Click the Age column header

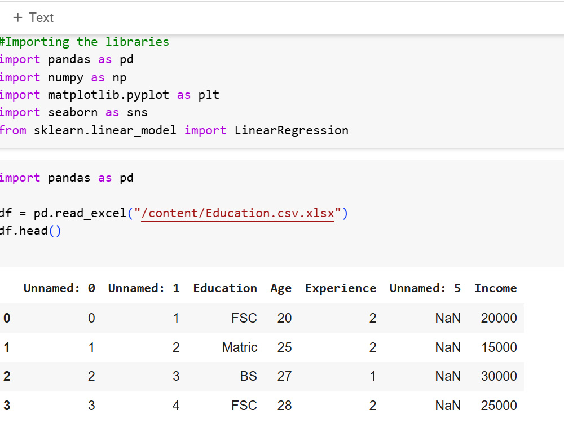tap(281, 288)
